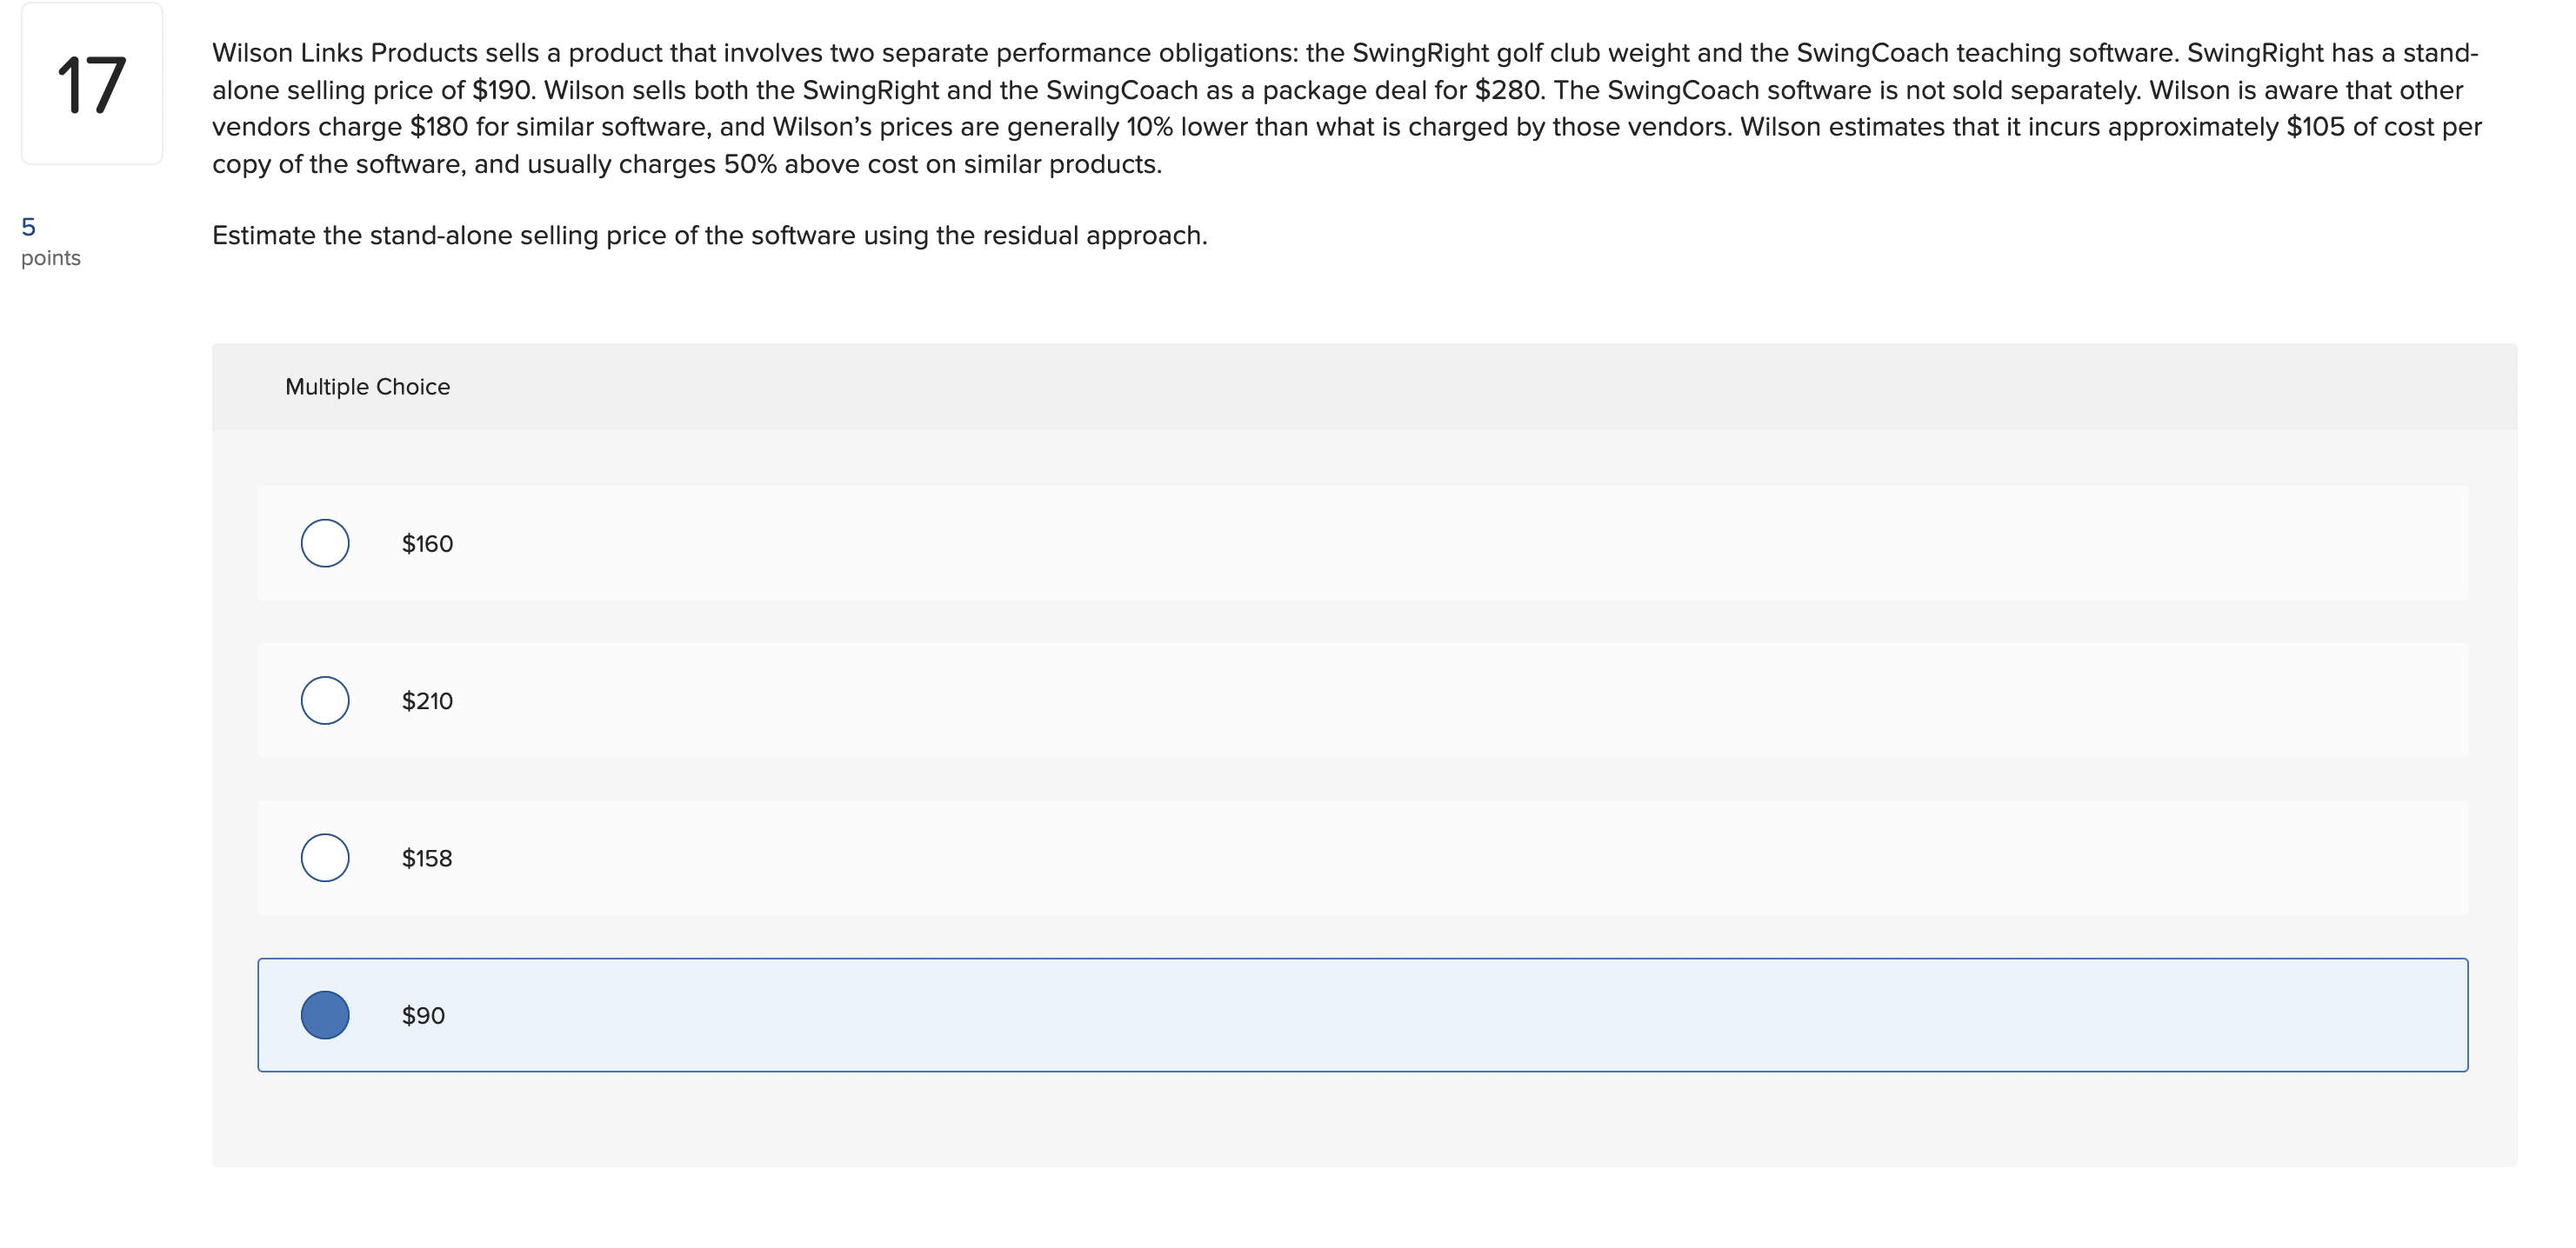Click the $160 option label text

pos(427,542)
